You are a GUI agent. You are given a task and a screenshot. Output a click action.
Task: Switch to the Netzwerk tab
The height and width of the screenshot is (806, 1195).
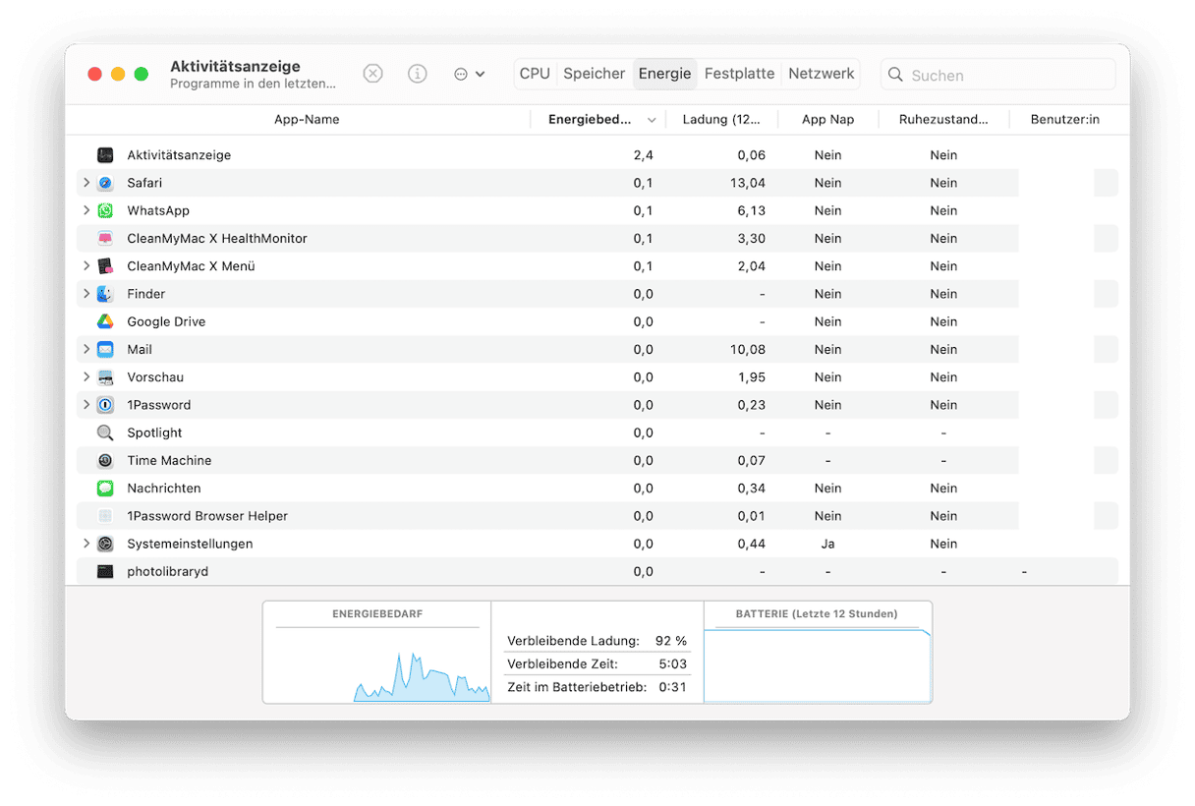[x=821, y=74]
